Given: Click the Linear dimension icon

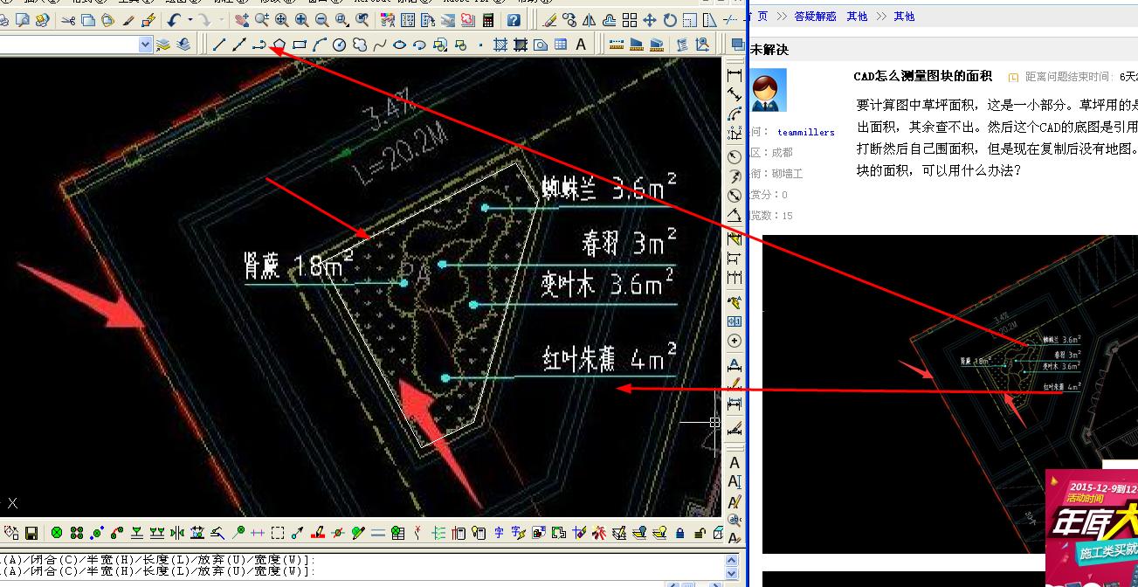Looking at the screenshot, I should coord(735,75).
